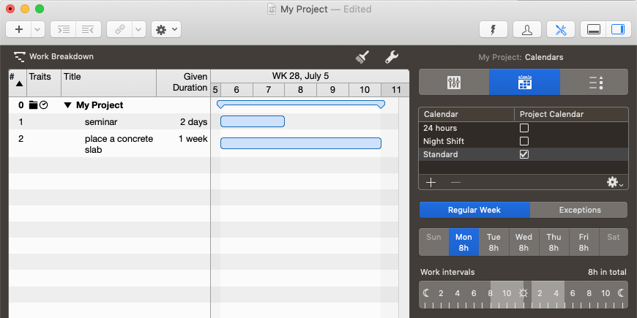637x318 pixels.
Task: Click day 8 in the timeline header
Action: [x=300, y=90]
